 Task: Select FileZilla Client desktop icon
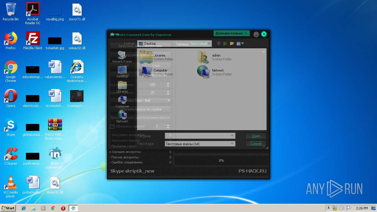tap(33, 41)
